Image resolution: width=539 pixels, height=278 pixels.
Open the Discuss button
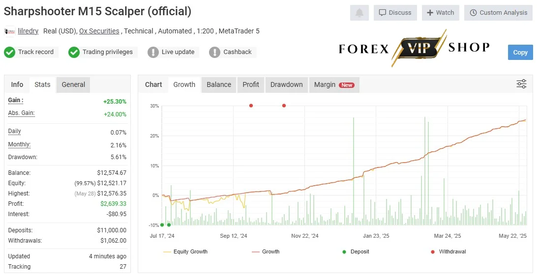[x=395, y=13]
